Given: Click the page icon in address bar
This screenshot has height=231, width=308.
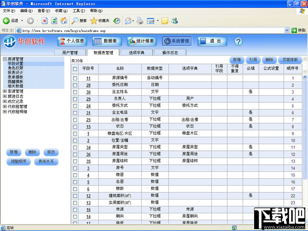Looking at the screenshot, I should [x=18, y=30].
